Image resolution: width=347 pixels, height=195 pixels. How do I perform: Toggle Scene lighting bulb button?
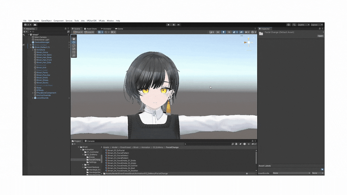(x=223, y=32)
